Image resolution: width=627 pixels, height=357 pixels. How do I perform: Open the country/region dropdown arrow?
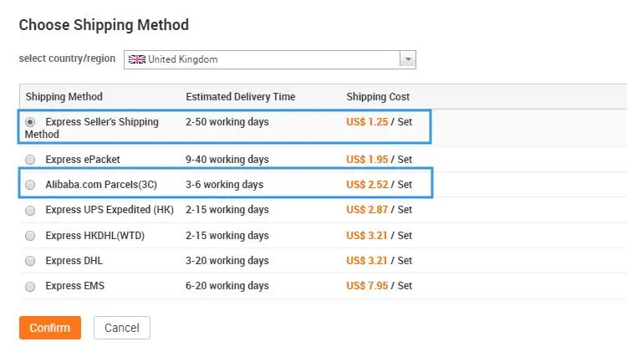point(407,59)
